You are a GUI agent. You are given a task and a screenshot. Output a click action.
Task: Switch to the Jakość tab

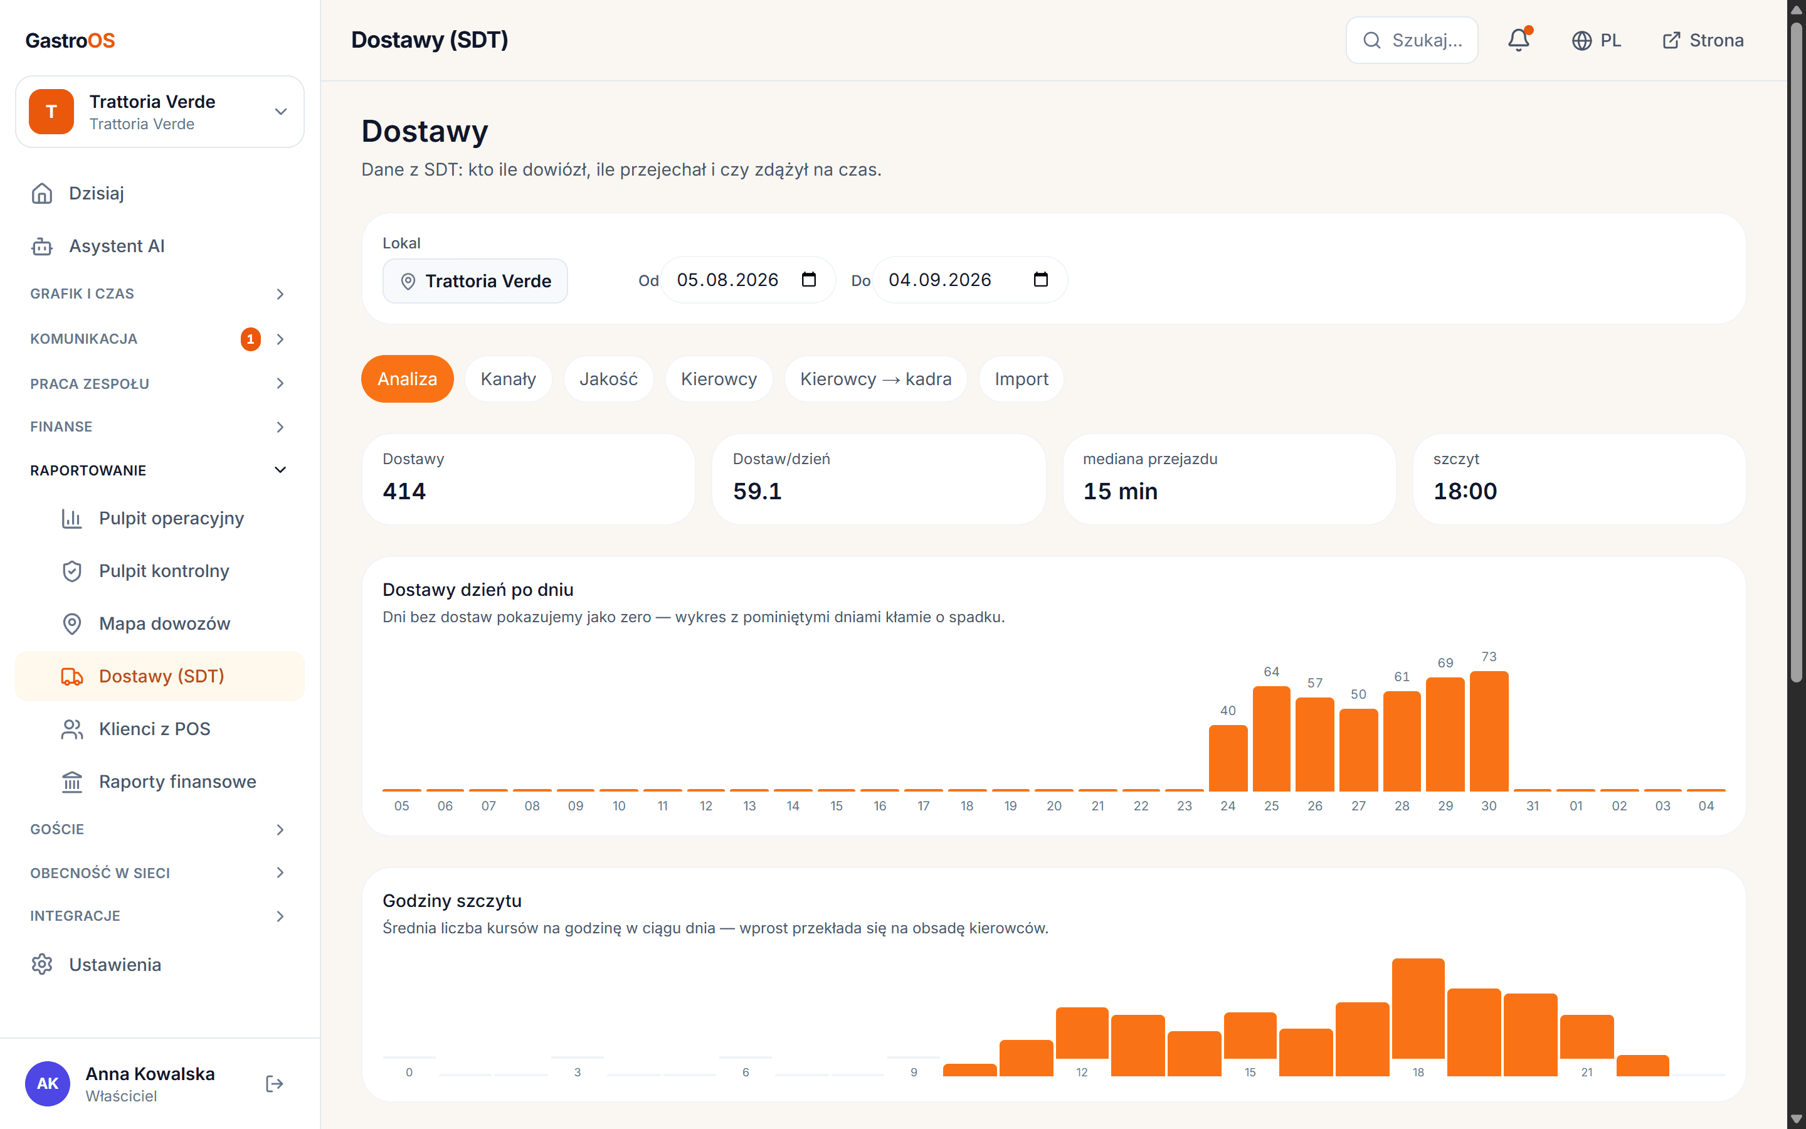pos(608,379)
